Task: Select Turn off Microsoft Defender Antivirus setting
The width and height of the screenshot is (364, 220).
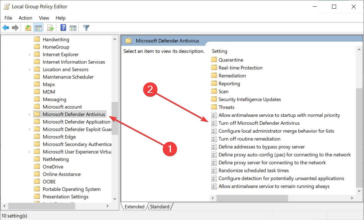Action: click(x=259, y=123)
